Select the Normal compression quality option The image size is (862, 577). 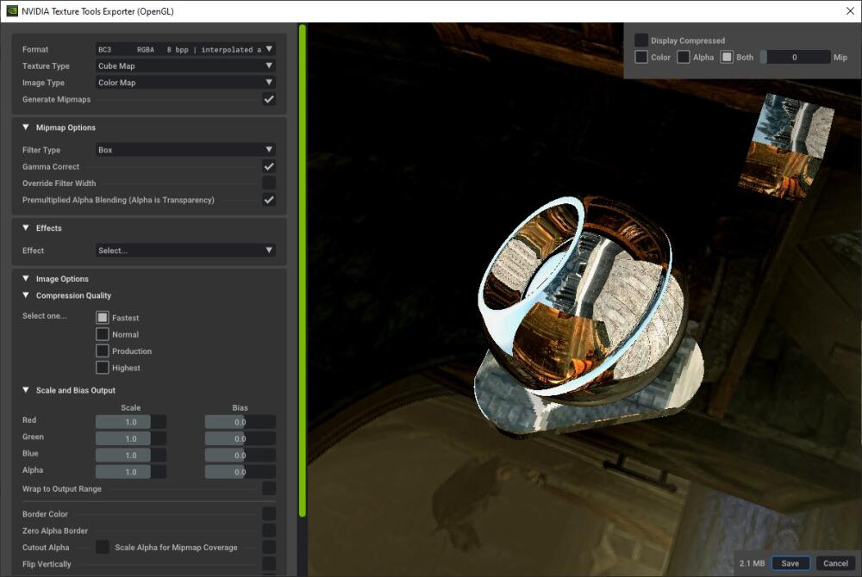pyautogui.click(x=103, y=334)
